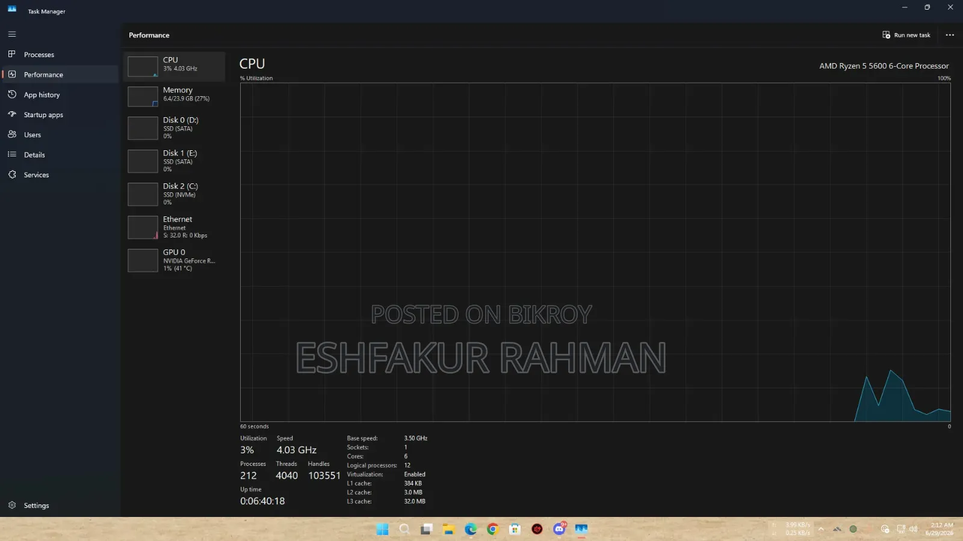Open File Explorer from taskbar
Image resolution: width=963 pixels, height=541 pixels.
point(448,529)
